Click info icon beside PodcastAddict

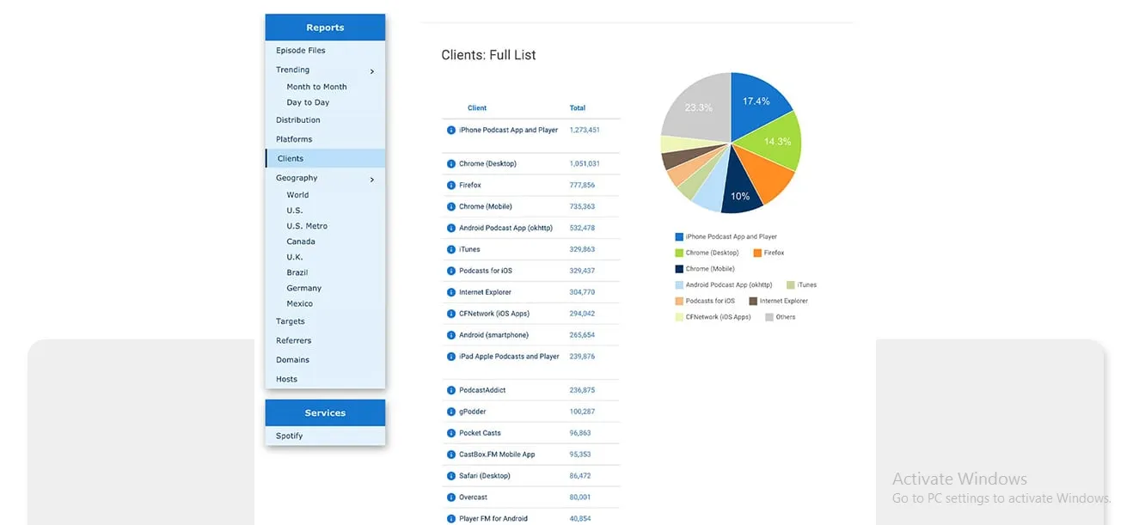click(451, 391)
